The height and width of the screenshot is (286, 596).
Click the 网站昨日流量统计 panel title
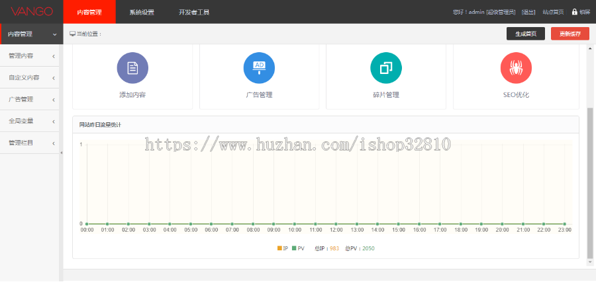pos(100,124)
